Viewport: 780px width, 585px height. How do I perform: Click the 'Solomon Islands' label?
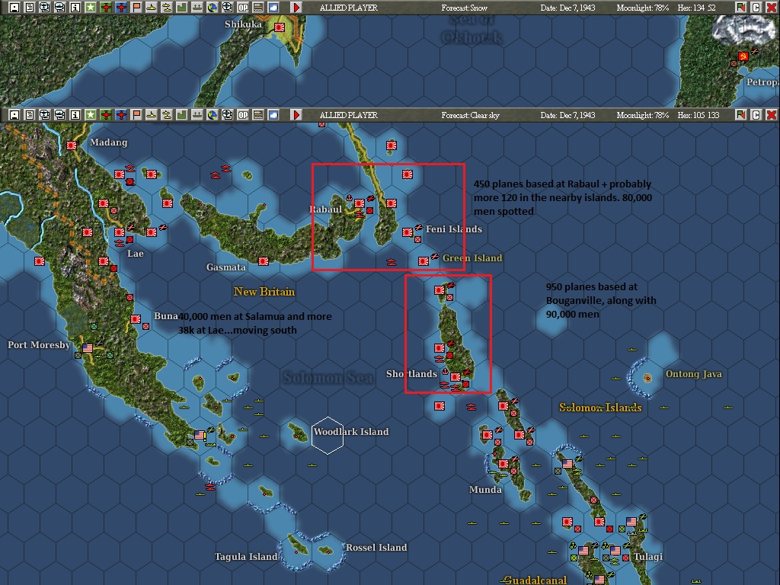(600, 408)
